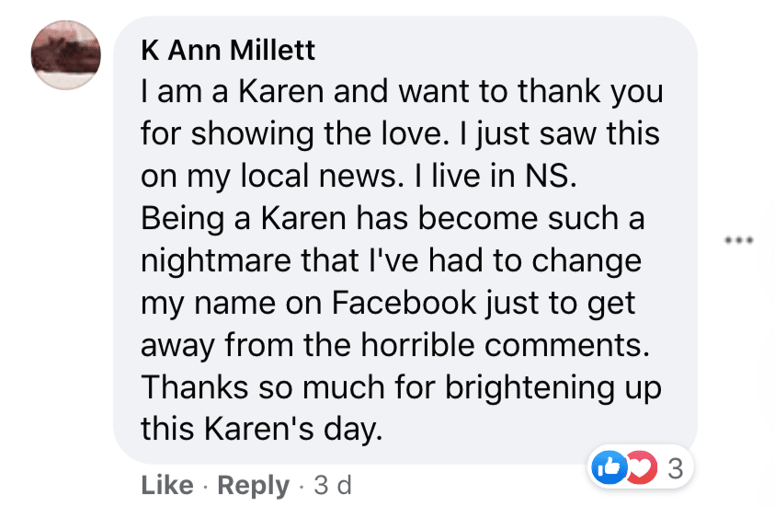
Task: Click the word Facebook in the comment
Action: [404, 302]
